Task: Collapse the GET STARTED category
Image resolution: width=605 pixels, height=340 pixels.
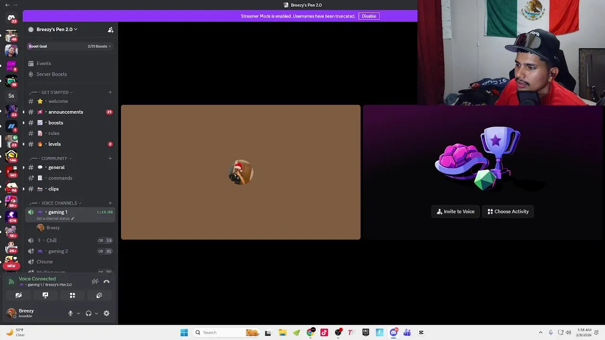Action: [x=57, y=92]
